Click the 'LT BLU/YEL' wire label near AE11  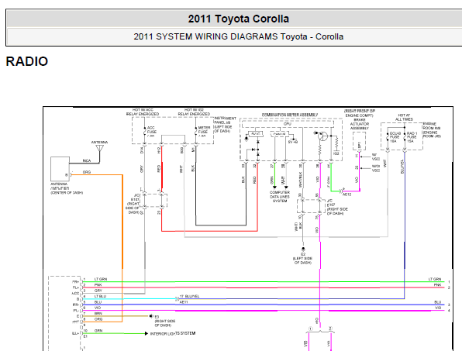tap(189, 296)
